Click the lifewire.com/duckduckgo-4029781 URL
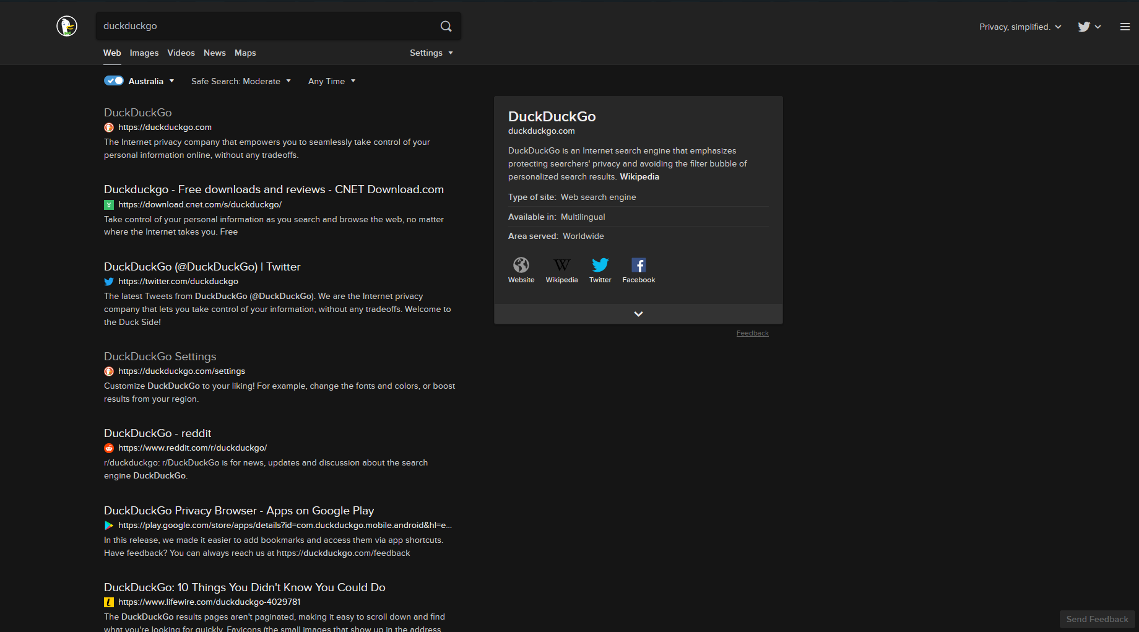The width and height of the screenshot is (1139, 632). 209,602
